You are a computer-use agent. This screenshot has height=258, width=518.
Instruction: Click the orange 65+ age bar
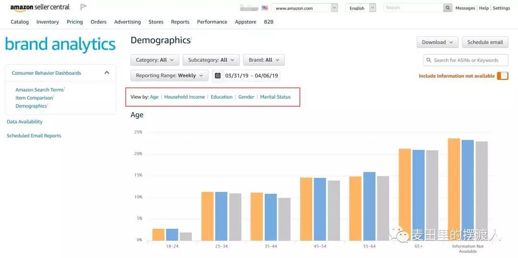point(405,194)
